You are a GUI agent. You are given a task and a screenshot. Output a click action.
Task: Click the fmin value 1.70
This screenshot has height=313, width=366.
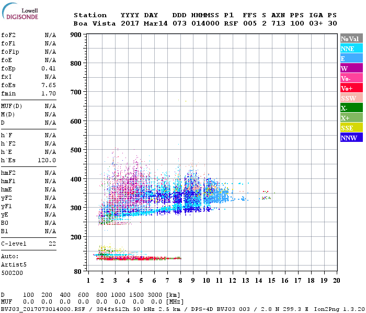[49, 93]
